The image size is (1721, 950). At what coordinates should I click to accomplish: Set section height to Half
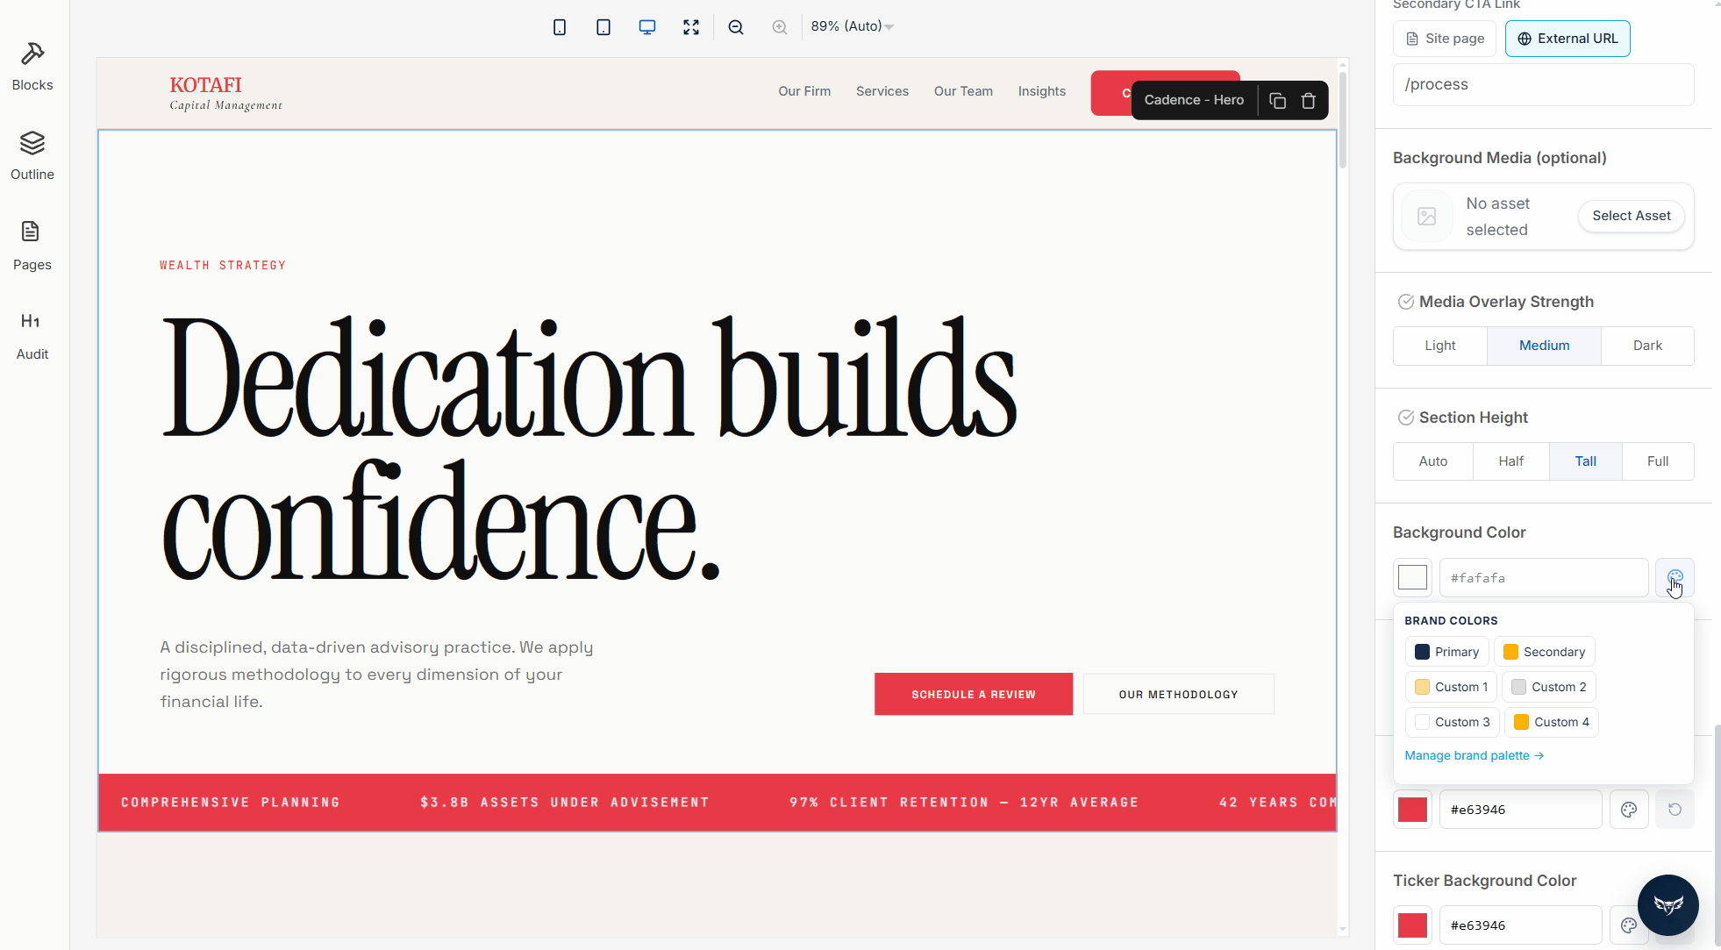click(1510, 461)
